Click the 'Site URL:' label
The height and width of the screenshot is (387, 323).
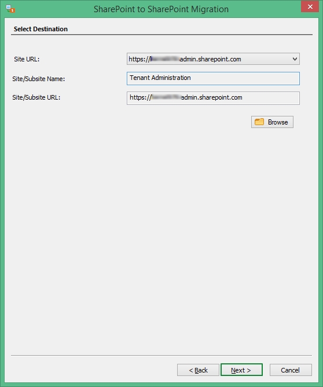(x=27, y=59)
